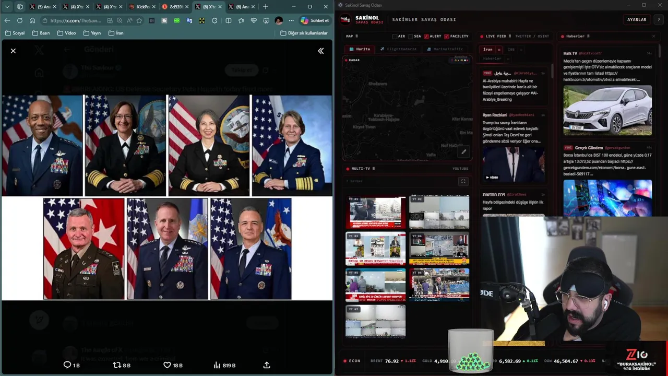Select the FlightRadar24 tab
This screenshot has height=376, width=668.
(399, 49)
